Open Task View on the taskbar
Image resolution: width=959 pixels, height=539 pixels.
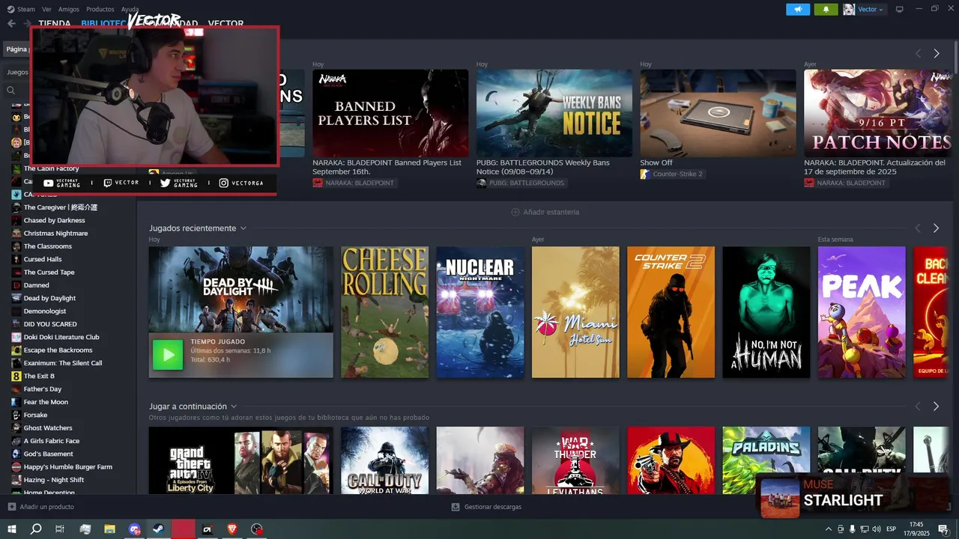(61, 529)
